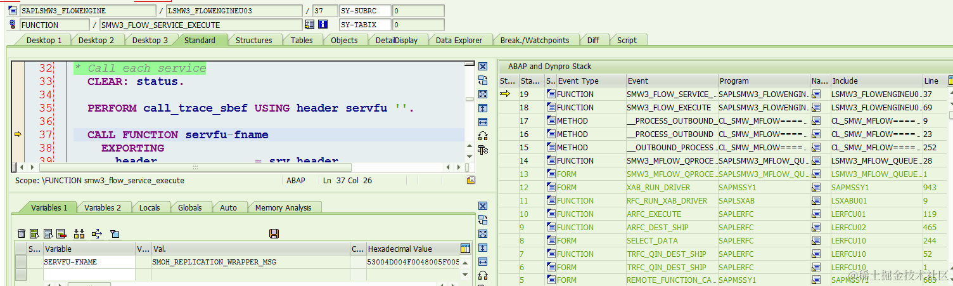This screenshot has width=953, height=286.
Task: Click the branching arrows icon in the variables toolbar
Action: pyautogui.click(x=97, y=234)
